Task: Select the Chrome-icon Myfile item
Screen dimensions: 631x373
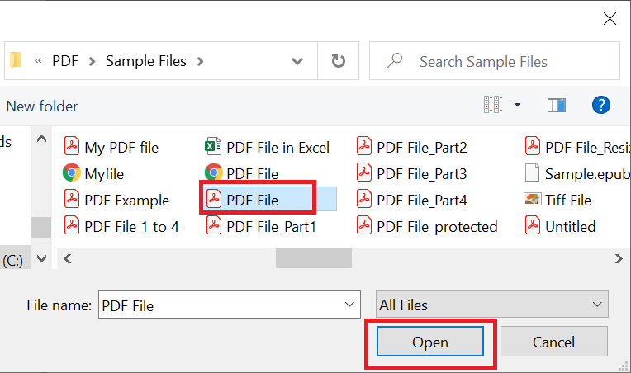Action: (93, 173)
